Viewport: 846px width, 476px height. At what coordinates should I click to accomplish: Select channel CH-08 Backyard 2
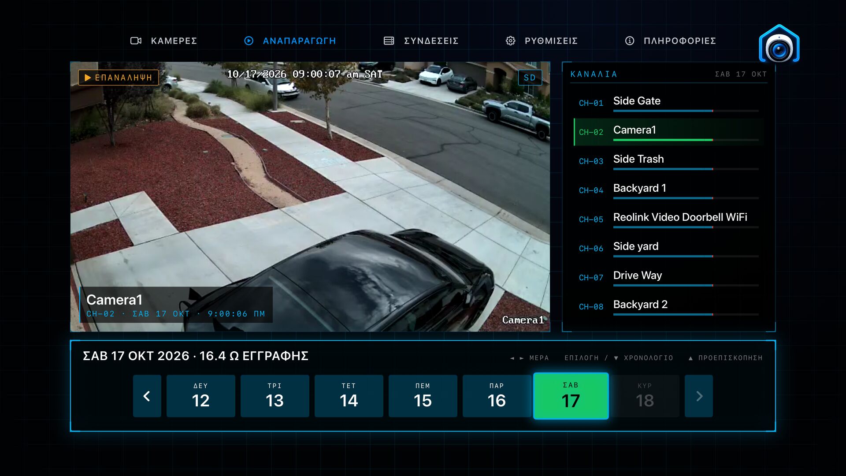coord(668,306)
